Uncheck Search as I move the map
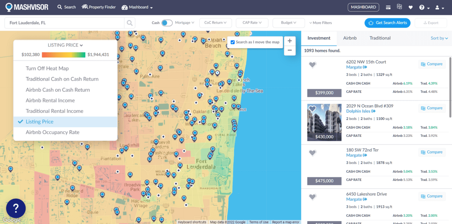The width and height of the screenshot is (452, 224). click(233, 42)
